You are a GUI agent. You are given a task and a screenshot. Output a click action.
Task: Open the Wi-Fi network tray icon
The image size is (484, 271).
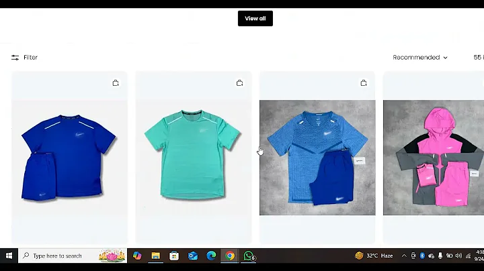468,256
